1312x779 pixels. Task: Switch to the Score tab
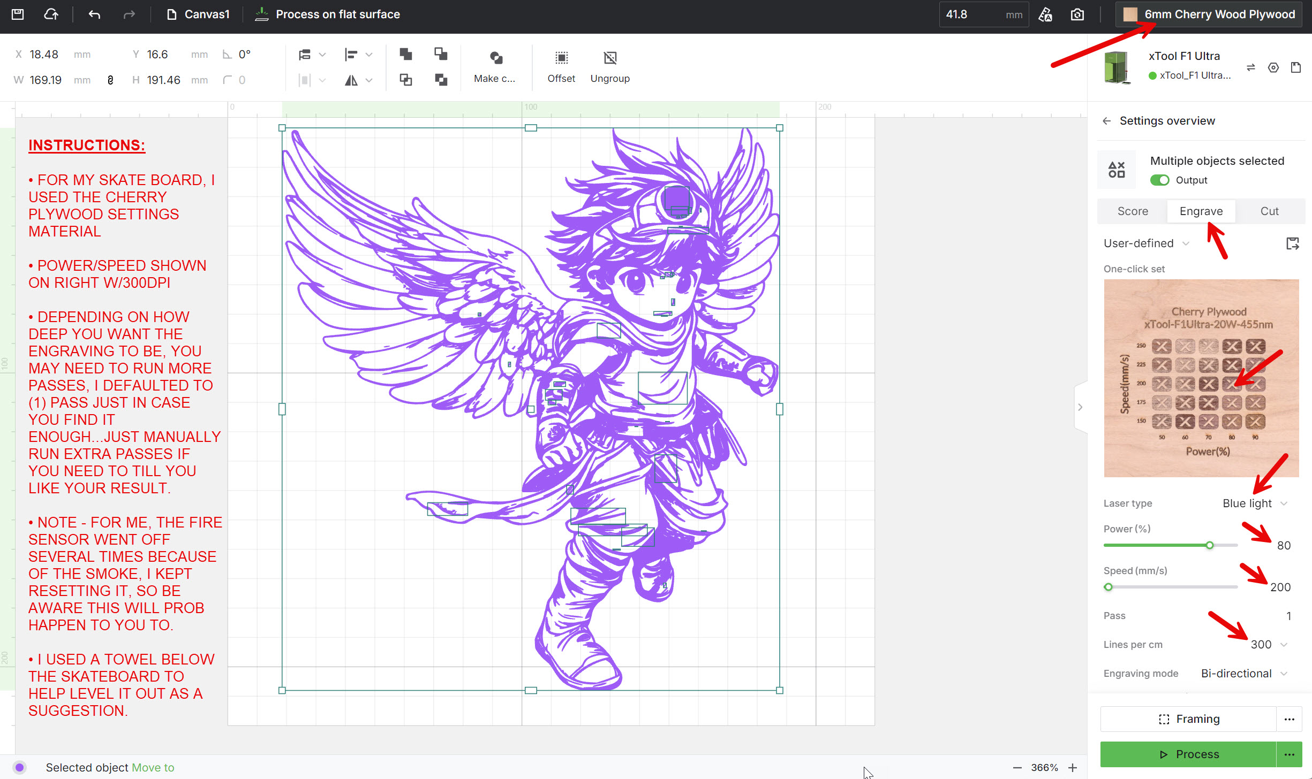1133,211
